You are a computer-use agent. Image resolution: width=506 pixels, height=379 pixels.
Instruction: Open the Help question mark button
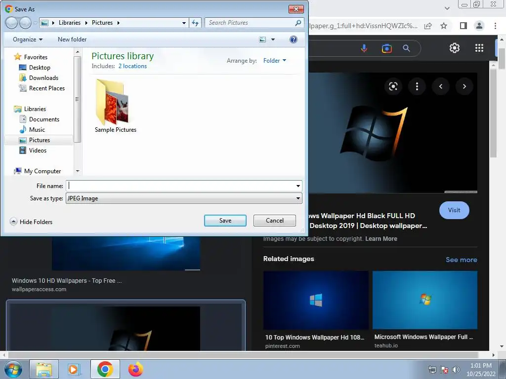click(x=293, y=39)
